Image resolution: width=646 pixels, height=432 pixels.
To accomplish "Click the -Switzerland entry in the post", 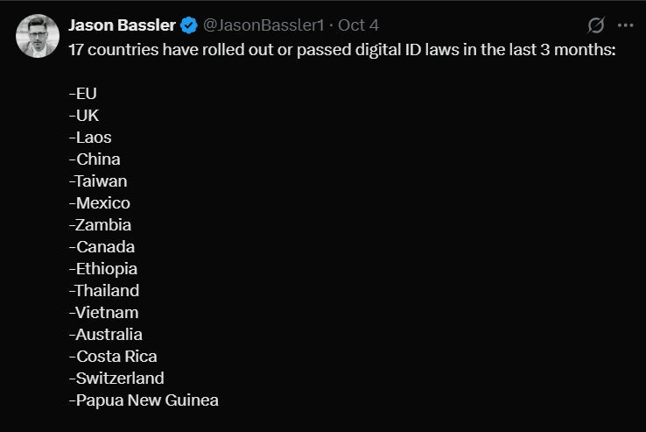I will click(x=116, y=379).
